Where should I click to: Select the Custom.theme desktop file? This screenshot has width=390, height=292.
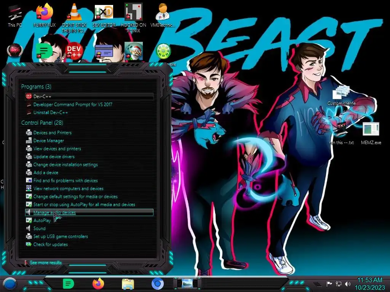341,95
